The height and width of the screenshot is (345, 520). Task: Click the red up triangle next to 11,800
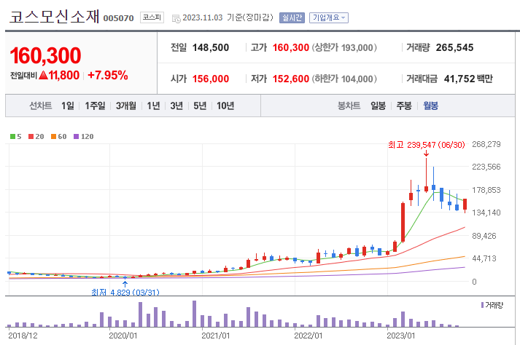[x=44, y=75]
